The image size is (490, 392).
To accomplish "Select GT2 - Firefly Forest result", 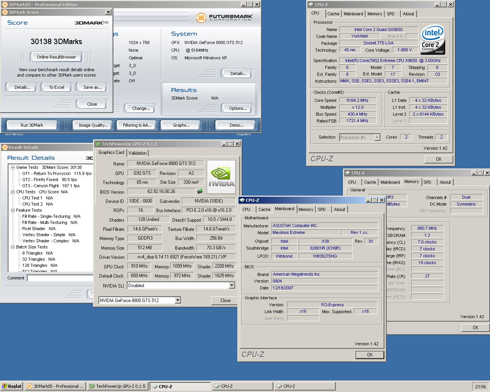I will click(49, 180).
